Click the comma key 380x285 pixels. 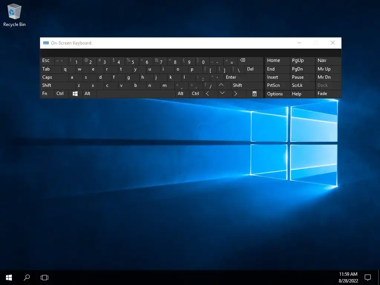tap(181, 85)
